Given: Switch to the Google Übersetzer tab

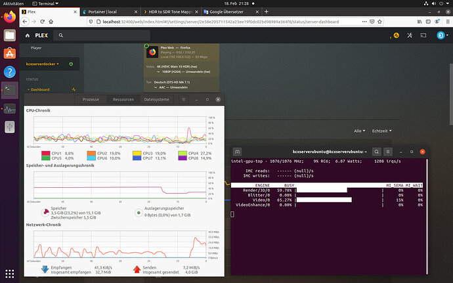Looking at the screenshot, I should [x=230, y=12].
